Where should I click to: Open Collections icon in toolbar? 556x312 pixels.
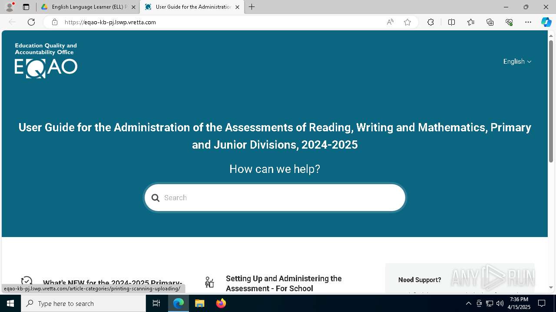(x=490, y=22)
